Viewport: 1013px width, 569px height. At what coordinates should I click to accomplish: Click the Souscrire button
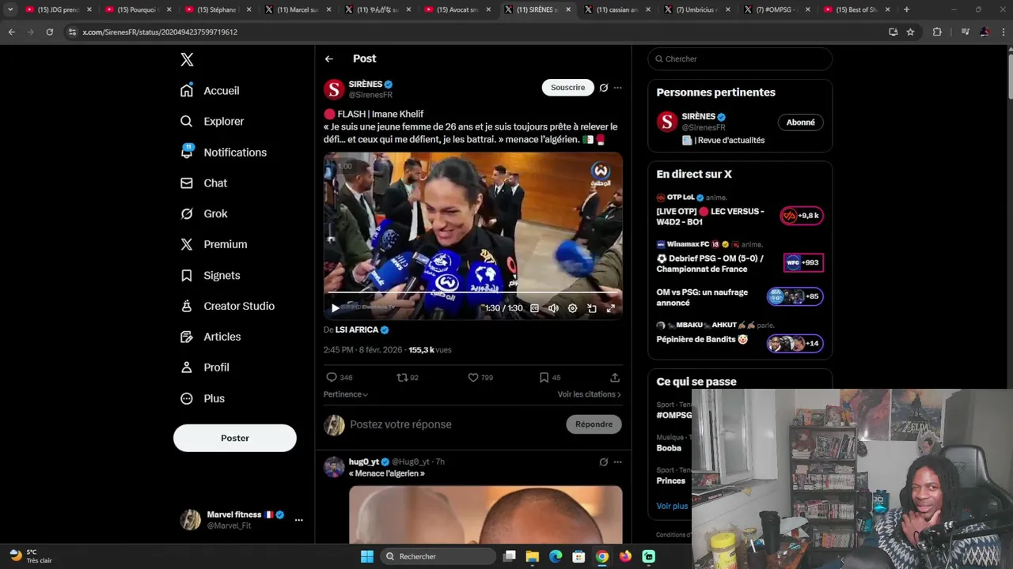[x=567, y=87]
